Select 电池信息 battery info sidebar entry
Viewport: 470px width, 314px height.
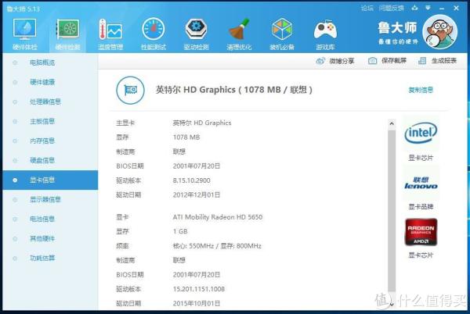42,219
